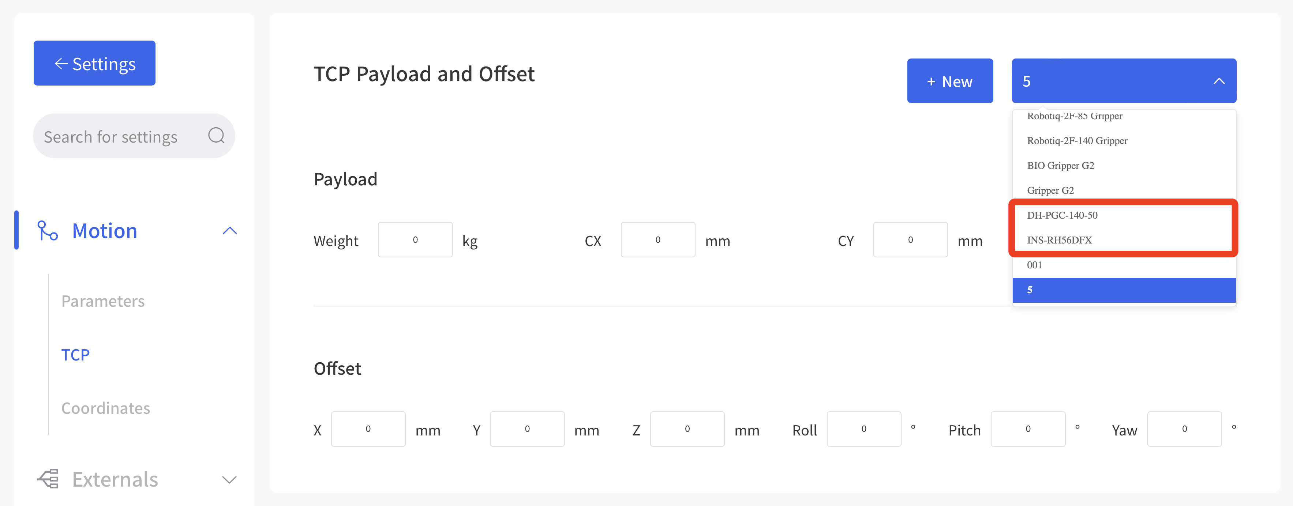
Task: Click the search magnifier icon
Action: tap(216, 135)
